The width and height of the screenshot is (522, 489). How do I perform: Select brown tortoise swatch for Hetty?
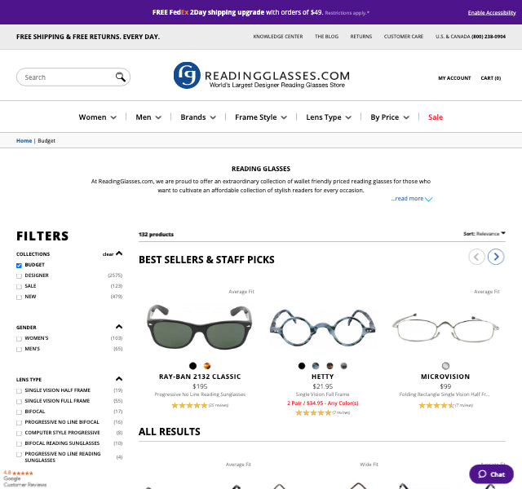coord(330,366)
